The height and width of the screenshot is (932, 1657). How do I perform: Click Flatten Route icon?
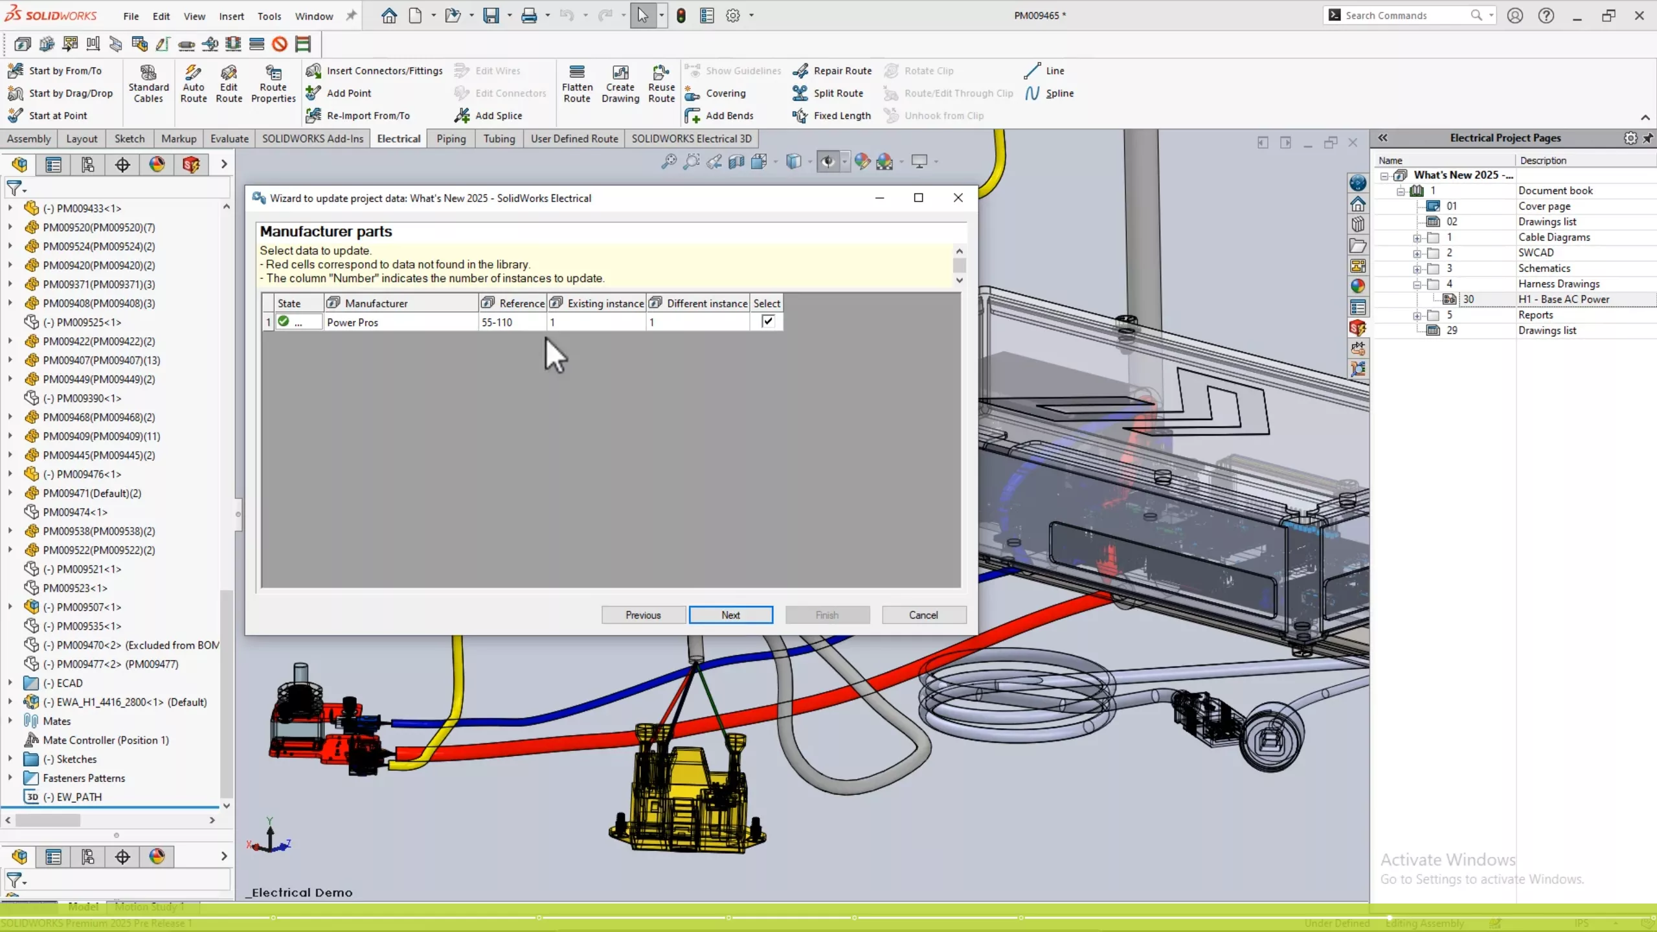pyautogui.click(x=577, y=84)
